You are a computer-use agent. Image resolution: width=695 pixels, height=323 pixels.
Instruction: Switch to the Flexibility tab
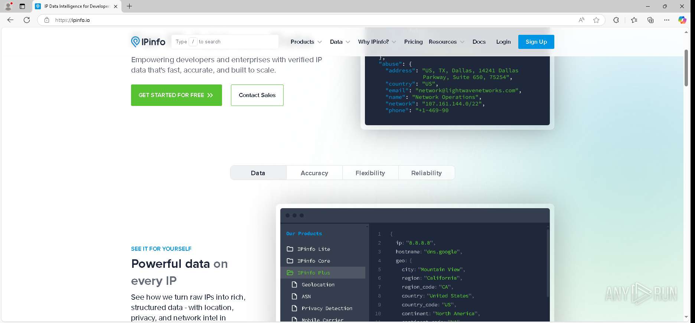click(x=371, y=173)
